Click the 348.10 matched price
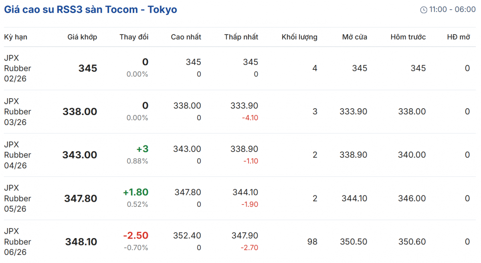The width and height of the screenshot is (481, 263). tap(81, 242)
